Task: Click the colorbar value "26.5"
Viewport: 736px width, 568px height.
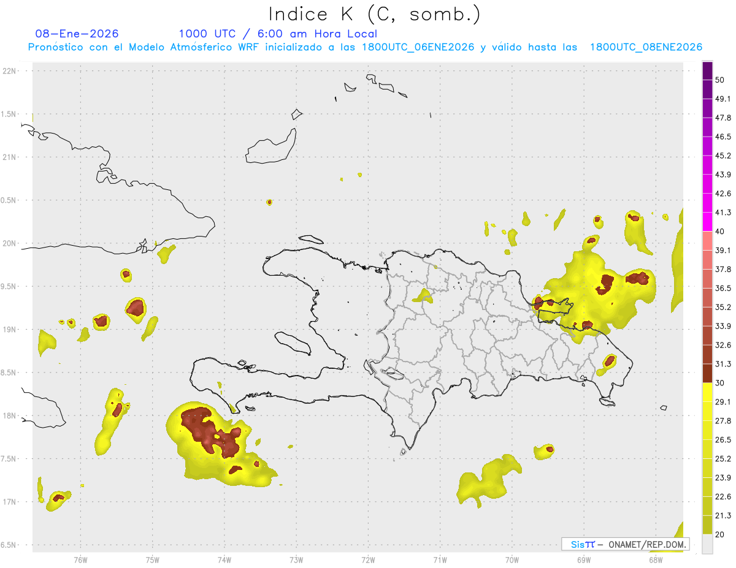Action: [x=723, y=440]
